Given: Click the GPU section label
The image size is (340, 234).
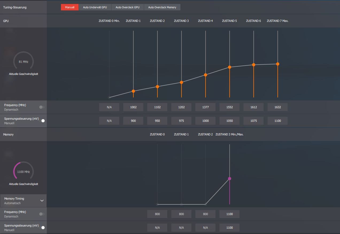Looking at the screenshot, I should [x=6, y=21].
